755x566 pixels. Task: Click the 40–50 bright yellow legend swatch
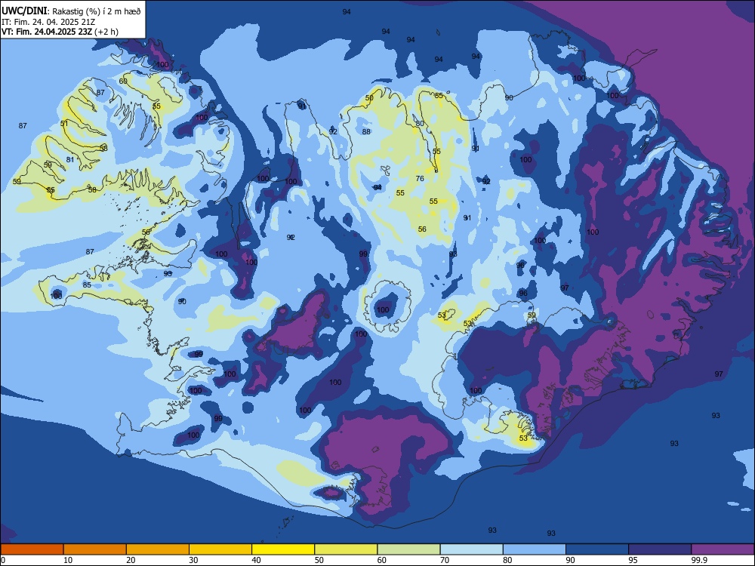pyautogui.click(x=283, y=549)
